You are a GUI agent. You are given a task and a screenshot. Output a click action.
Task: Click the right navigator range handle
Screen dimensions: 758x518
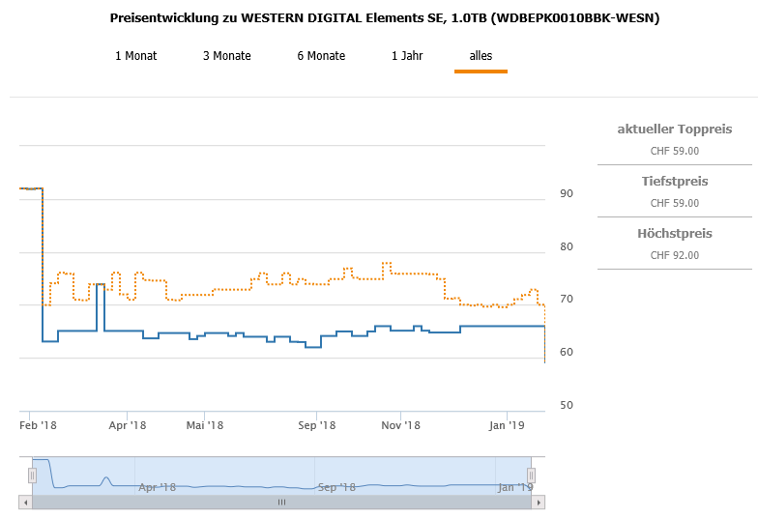tap(531, 475)
